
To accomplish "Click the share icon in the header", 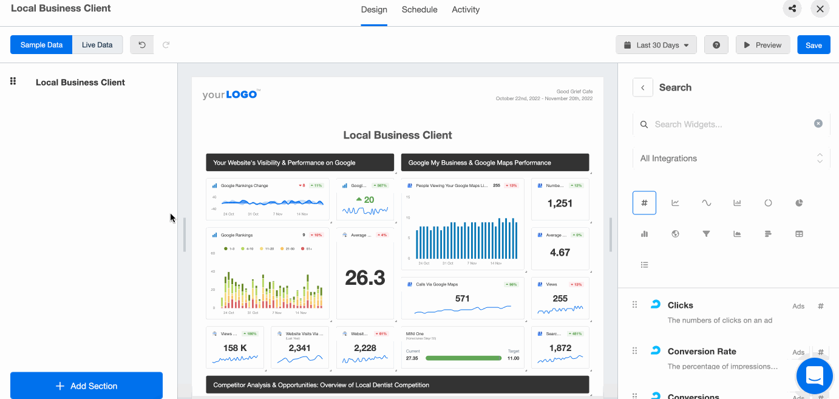I will tap(792, 9).
